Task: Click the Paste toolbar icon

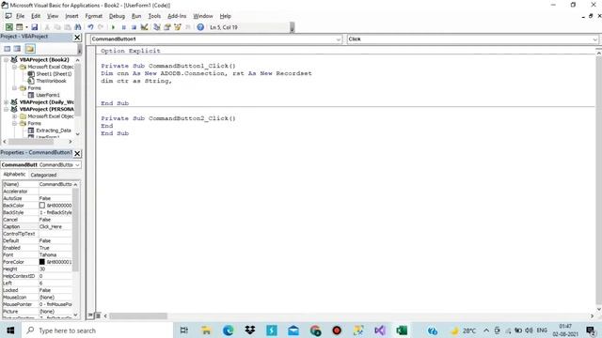Action: click(68, 27)
